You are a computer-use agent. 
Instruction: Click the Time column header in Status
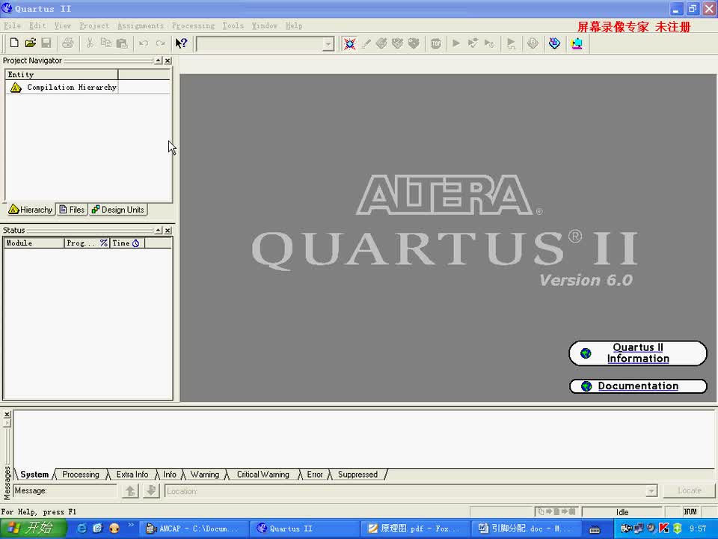point(127,243)
